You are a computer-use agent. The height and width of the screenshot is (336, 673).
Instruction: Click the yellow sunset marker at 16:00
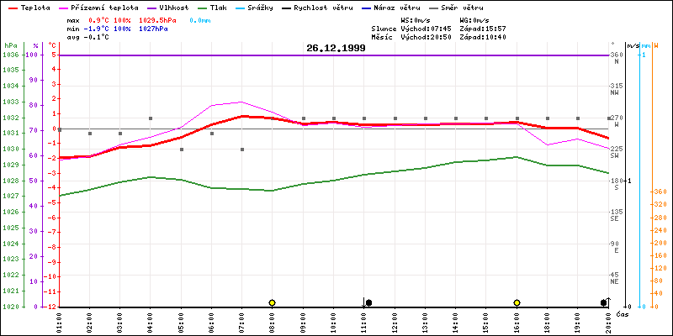coord(517,302)
